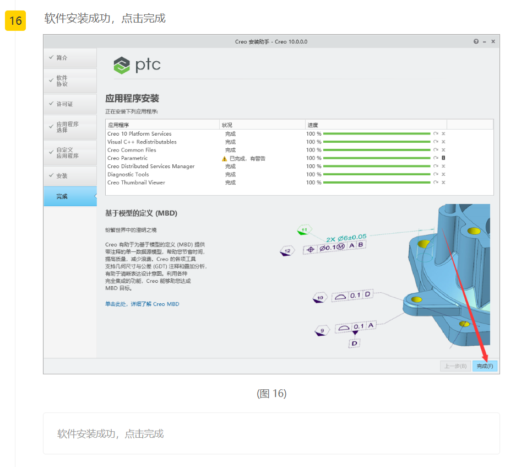Image resolution: width=505 pixels, height=467 pixels.
Task: Click the cancel X for Creo Thumbnail Viewer
Action: tap(443, 182)
